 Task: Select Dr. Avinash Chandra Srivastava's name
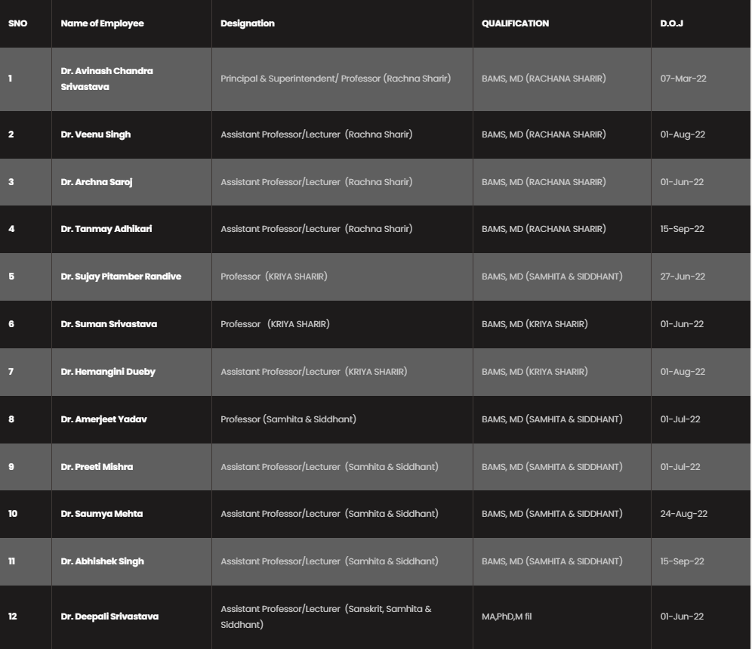[106, 79]
